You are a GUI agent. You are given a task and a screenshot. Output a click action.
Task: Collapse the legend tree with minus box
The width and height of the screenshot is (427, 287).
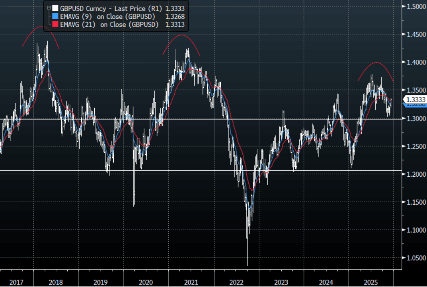48,8
